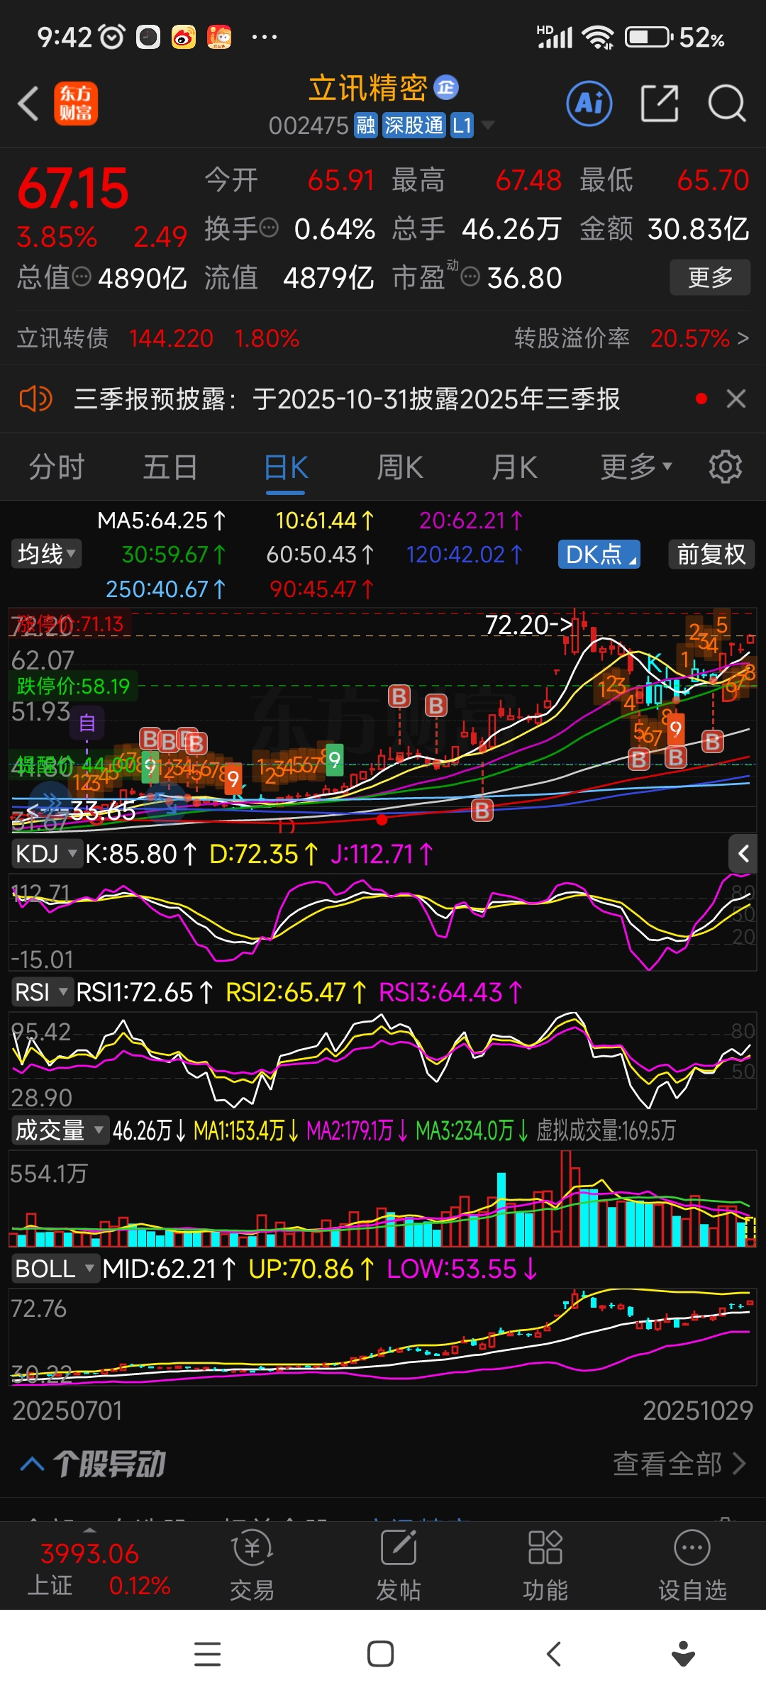Tap the Android back navigation button
766x1702 pixels.
(x=555, y=1654)
